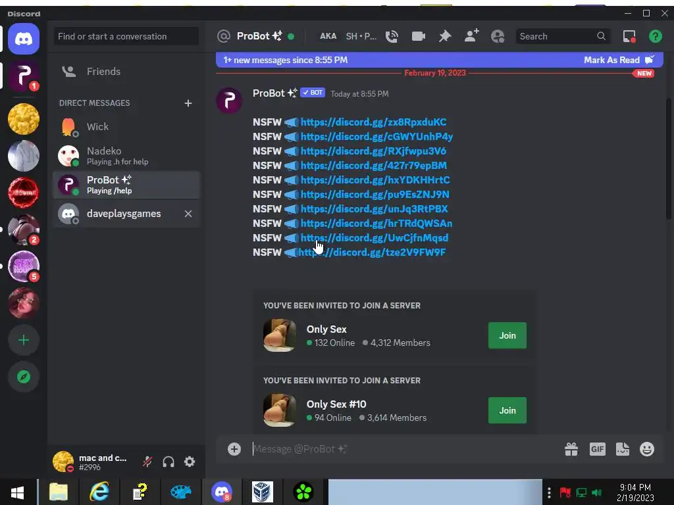
Task: Open the ProBot server with 1 notification
Action: pos(24,76)
